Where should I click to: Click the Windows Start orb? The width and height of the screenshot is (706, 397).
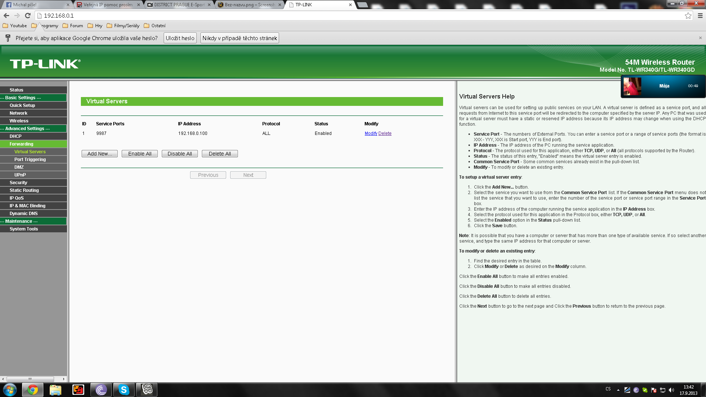[x=10, y=390]
